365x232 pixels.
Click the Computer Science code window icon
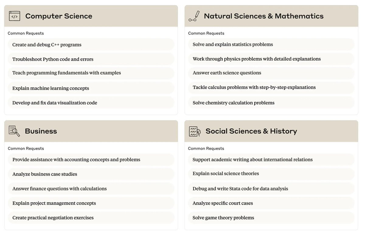(x=15, y=16)
